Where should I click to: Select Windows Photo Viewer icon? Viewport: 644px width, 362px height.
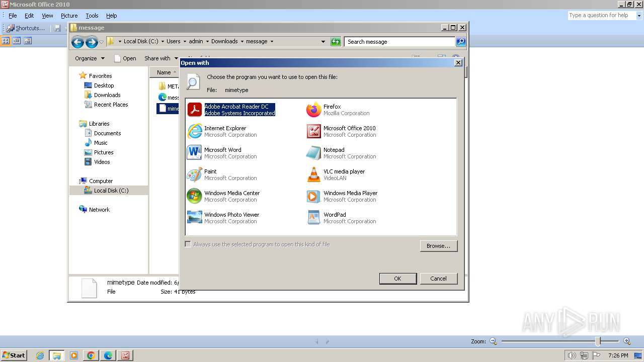[195, 218]
